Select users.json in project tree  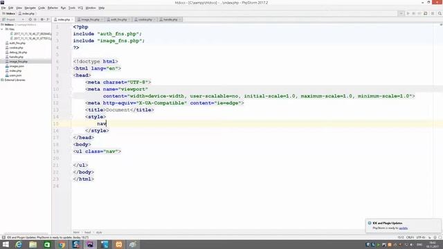15,75
